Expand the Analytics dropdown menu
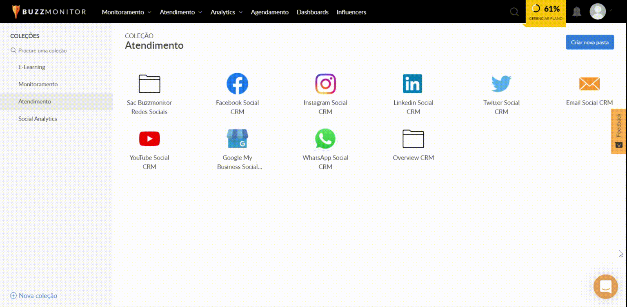 tap(226, 12)
